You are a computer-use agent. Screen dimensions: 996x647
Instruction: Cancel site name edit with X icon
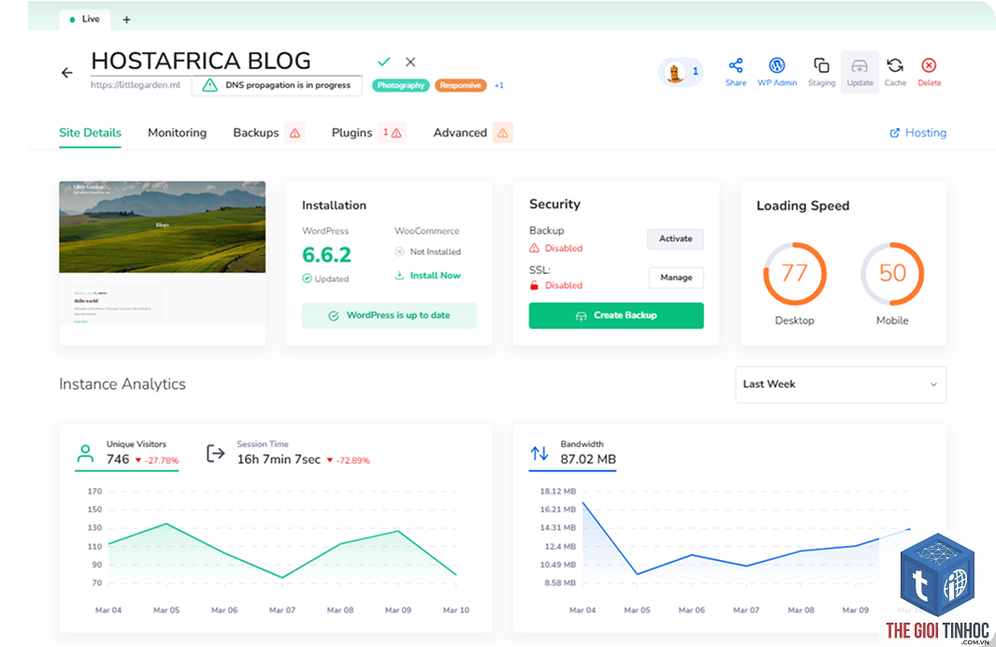pos(411,62)
